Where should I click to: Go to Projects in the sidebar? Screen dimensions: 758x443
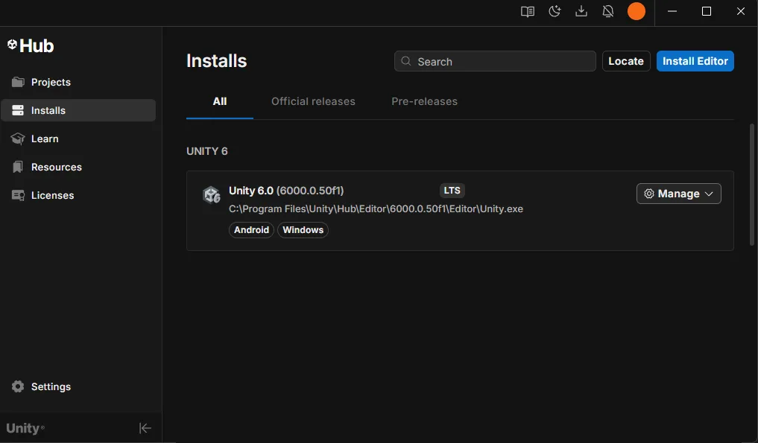click(51, 82)
